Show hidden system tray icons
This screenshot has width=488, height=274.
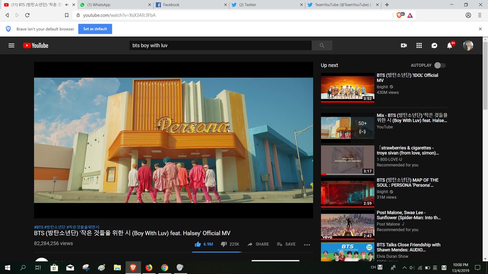tap(405, 268)
